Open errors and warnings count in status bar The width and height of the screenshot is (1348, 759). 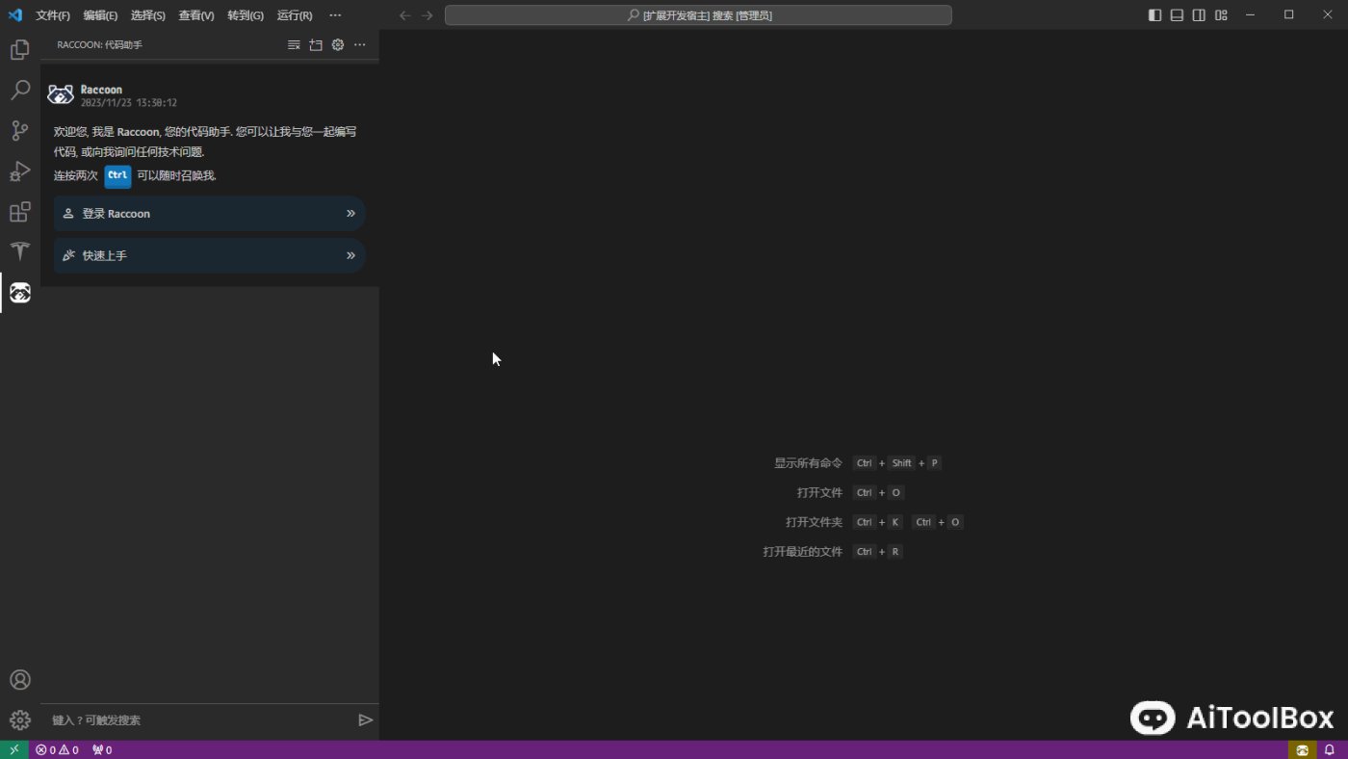point(57,749)
